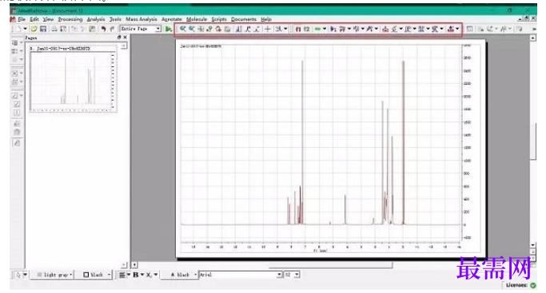This screenshot has height=293, width=546.
Task: Click the Zoom In magnifier icon
Action: tap(182, 29)
